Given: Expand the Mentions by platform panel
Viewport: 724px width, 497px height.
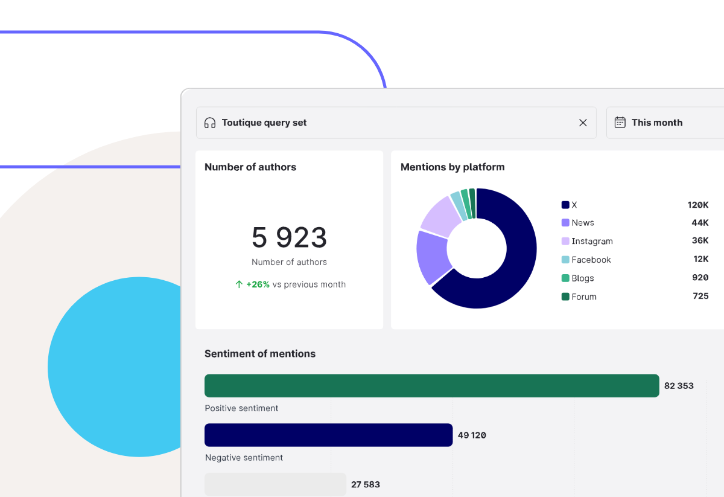Looking at the screenshot, I should point(453,167).
